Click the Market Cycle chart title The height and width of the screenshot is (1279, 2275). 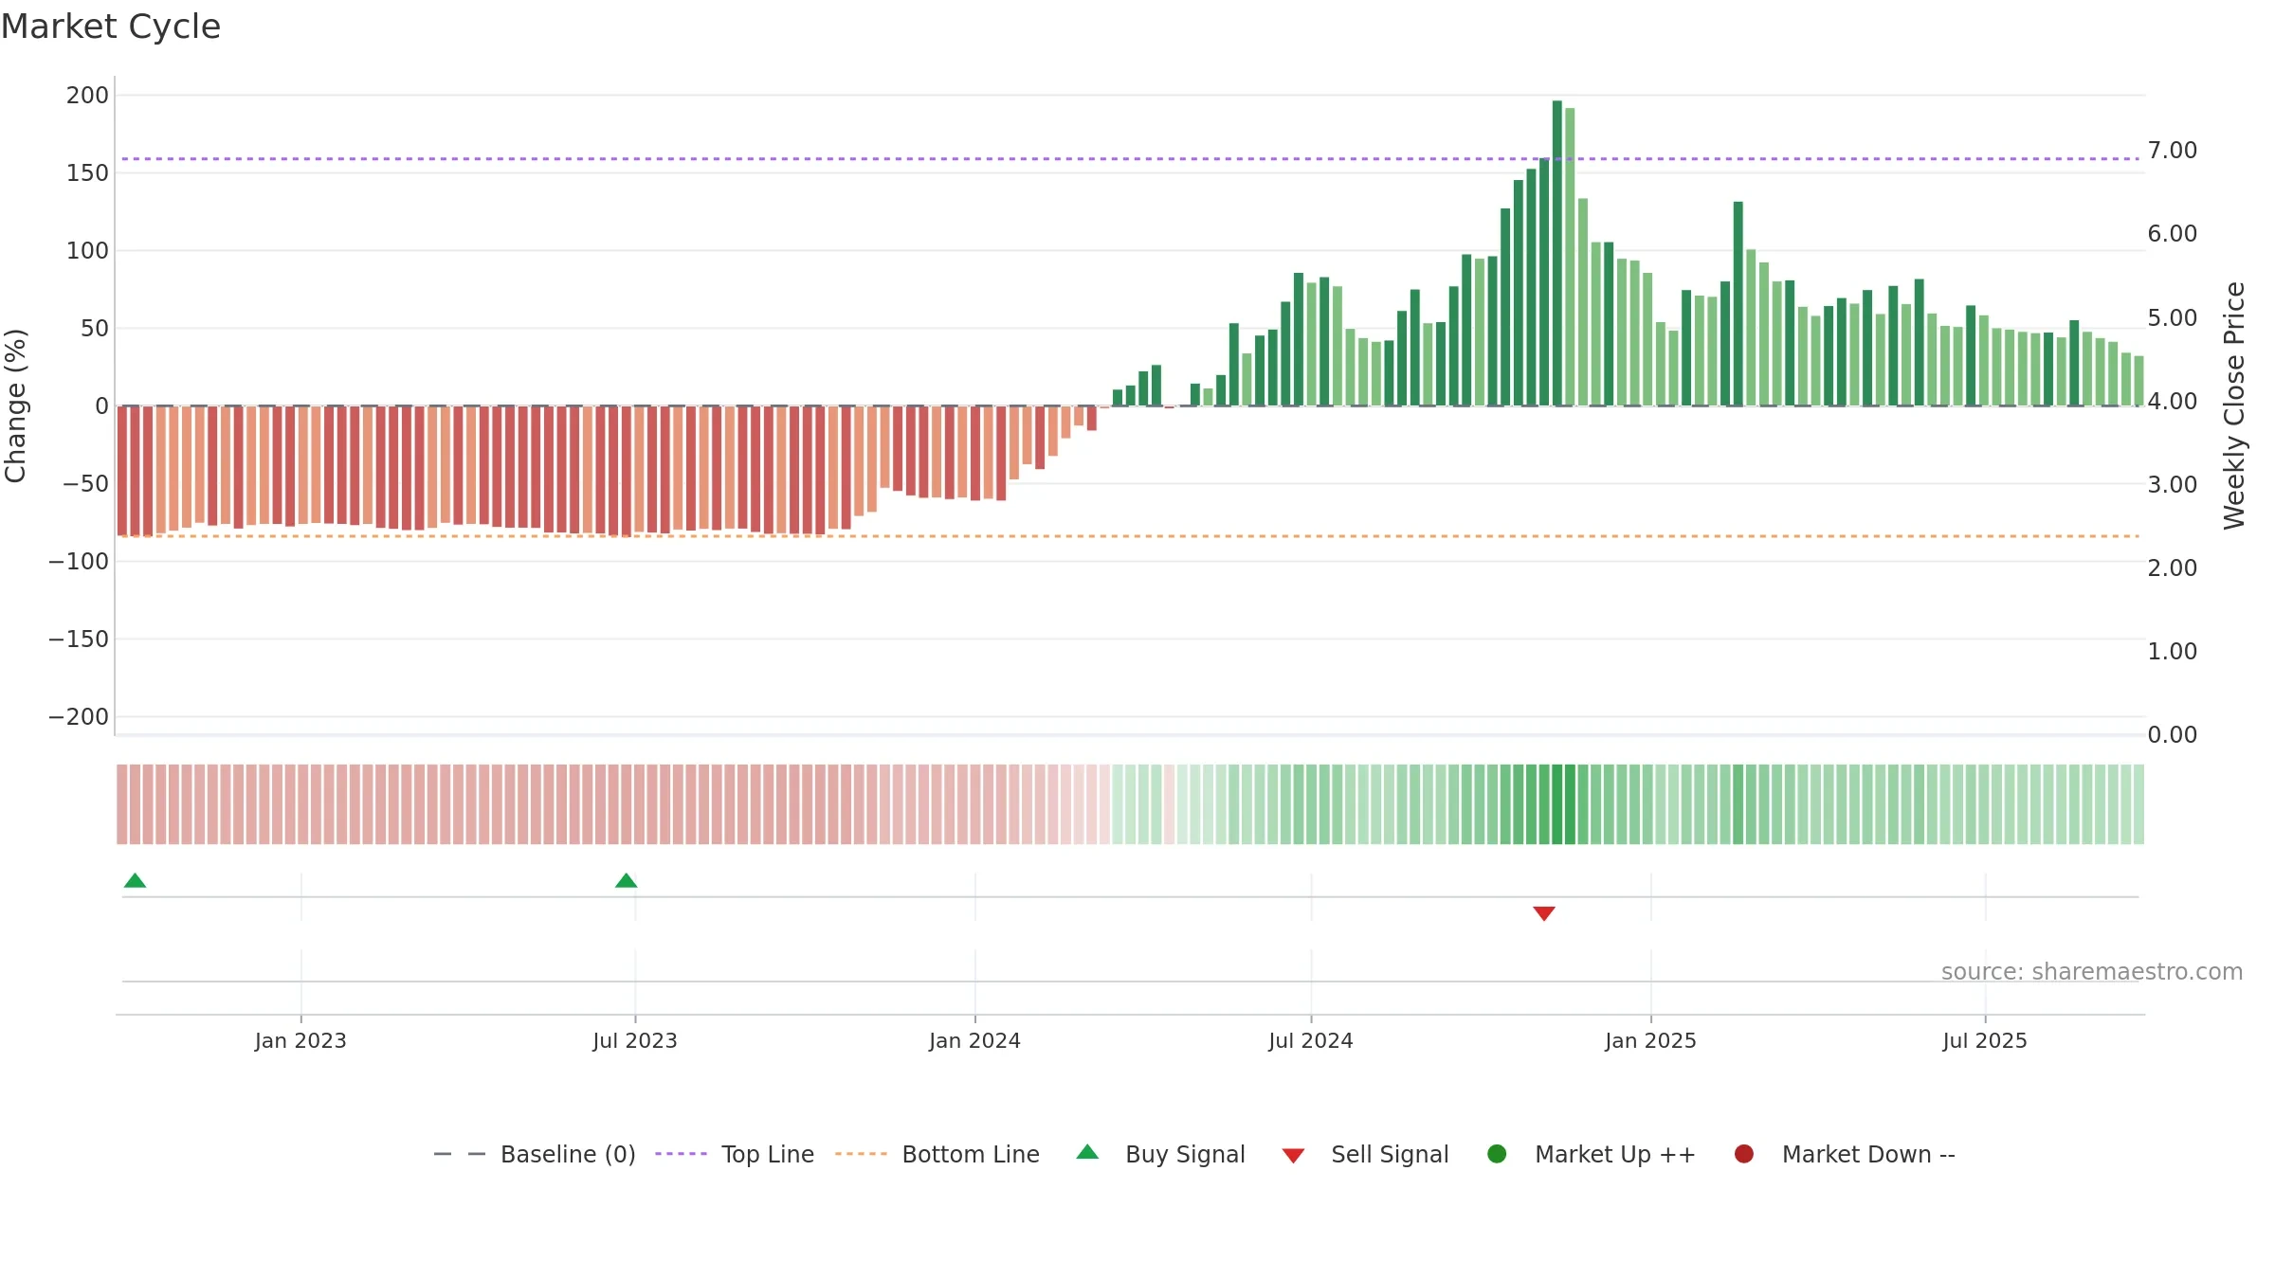[x=111, y=27]
